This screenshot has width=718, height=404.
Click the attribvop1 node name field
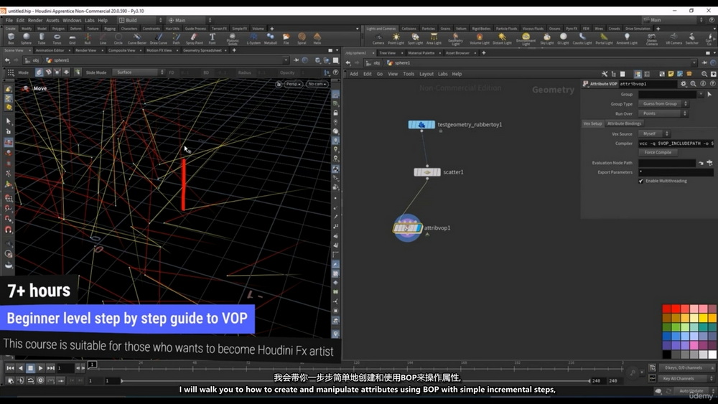[648, 84]
